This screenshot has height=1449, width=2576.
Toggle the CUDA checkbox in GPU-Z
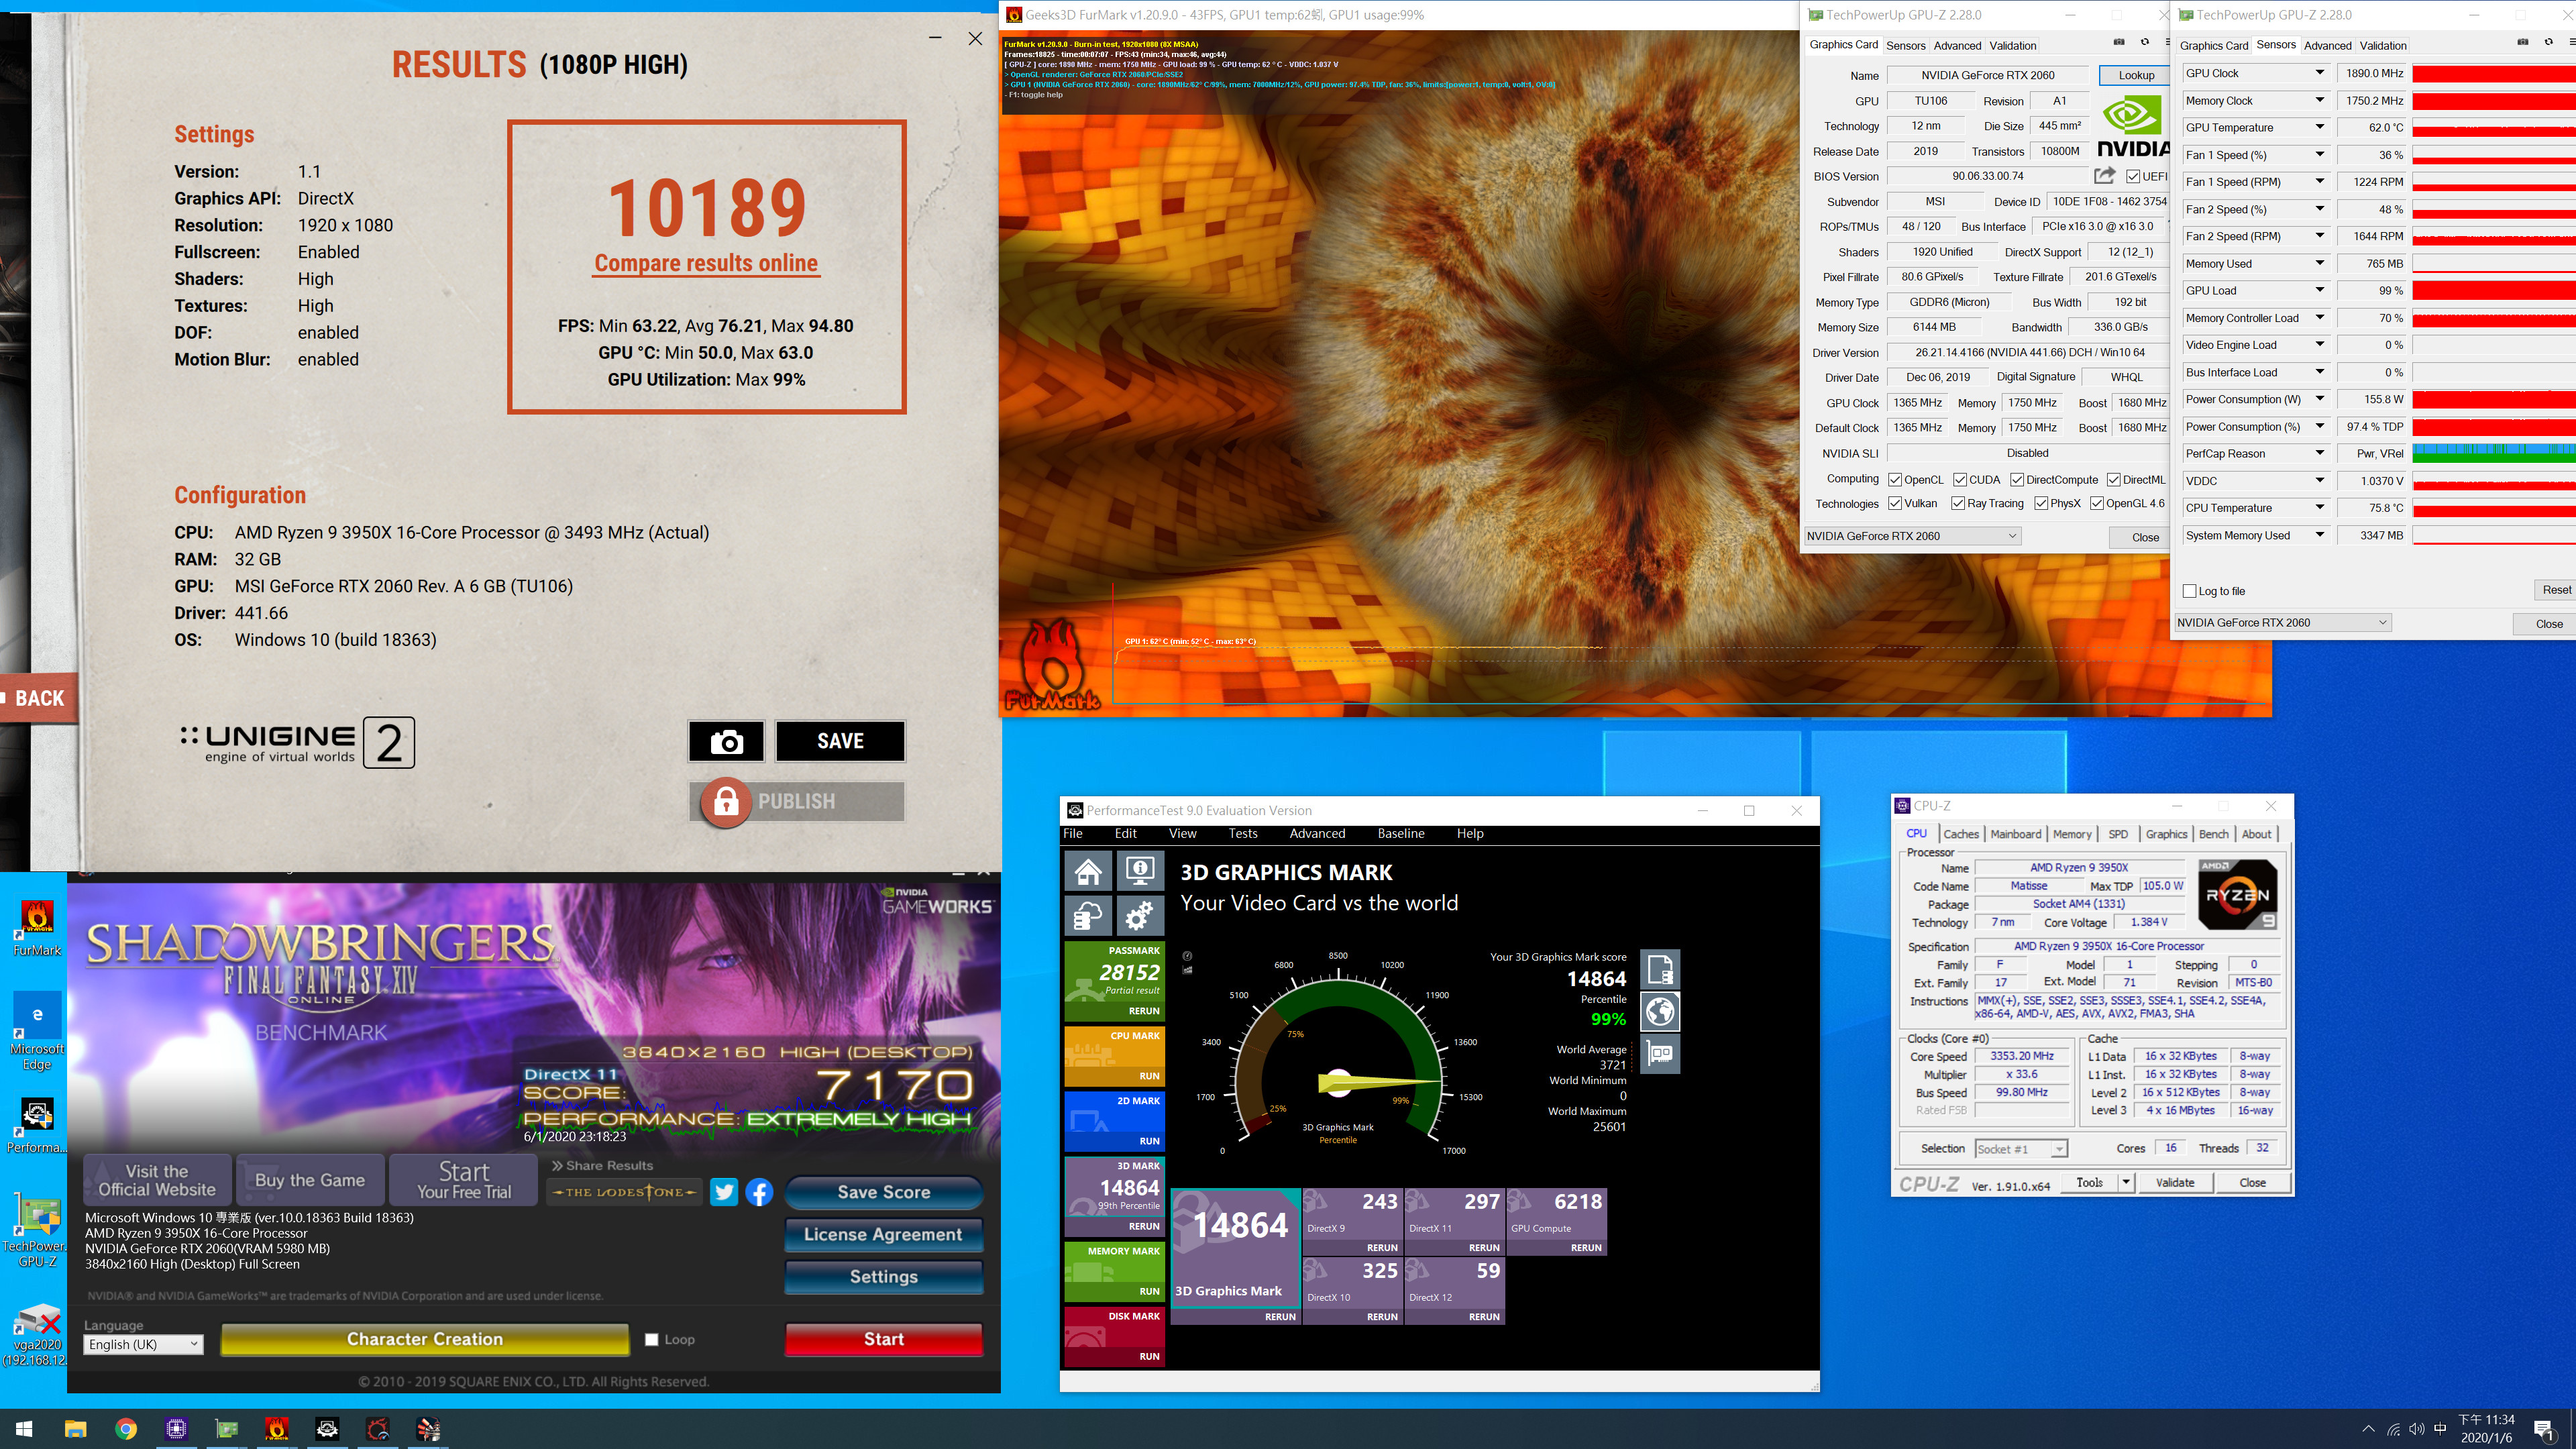pyautogui.click(x=1960, y=480)
